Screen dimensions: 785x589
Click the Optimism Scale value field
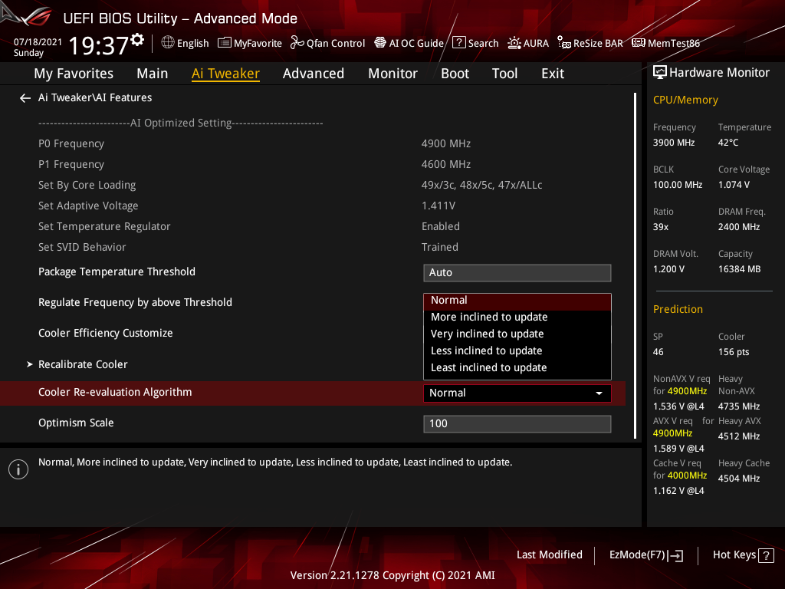point(517,423)
